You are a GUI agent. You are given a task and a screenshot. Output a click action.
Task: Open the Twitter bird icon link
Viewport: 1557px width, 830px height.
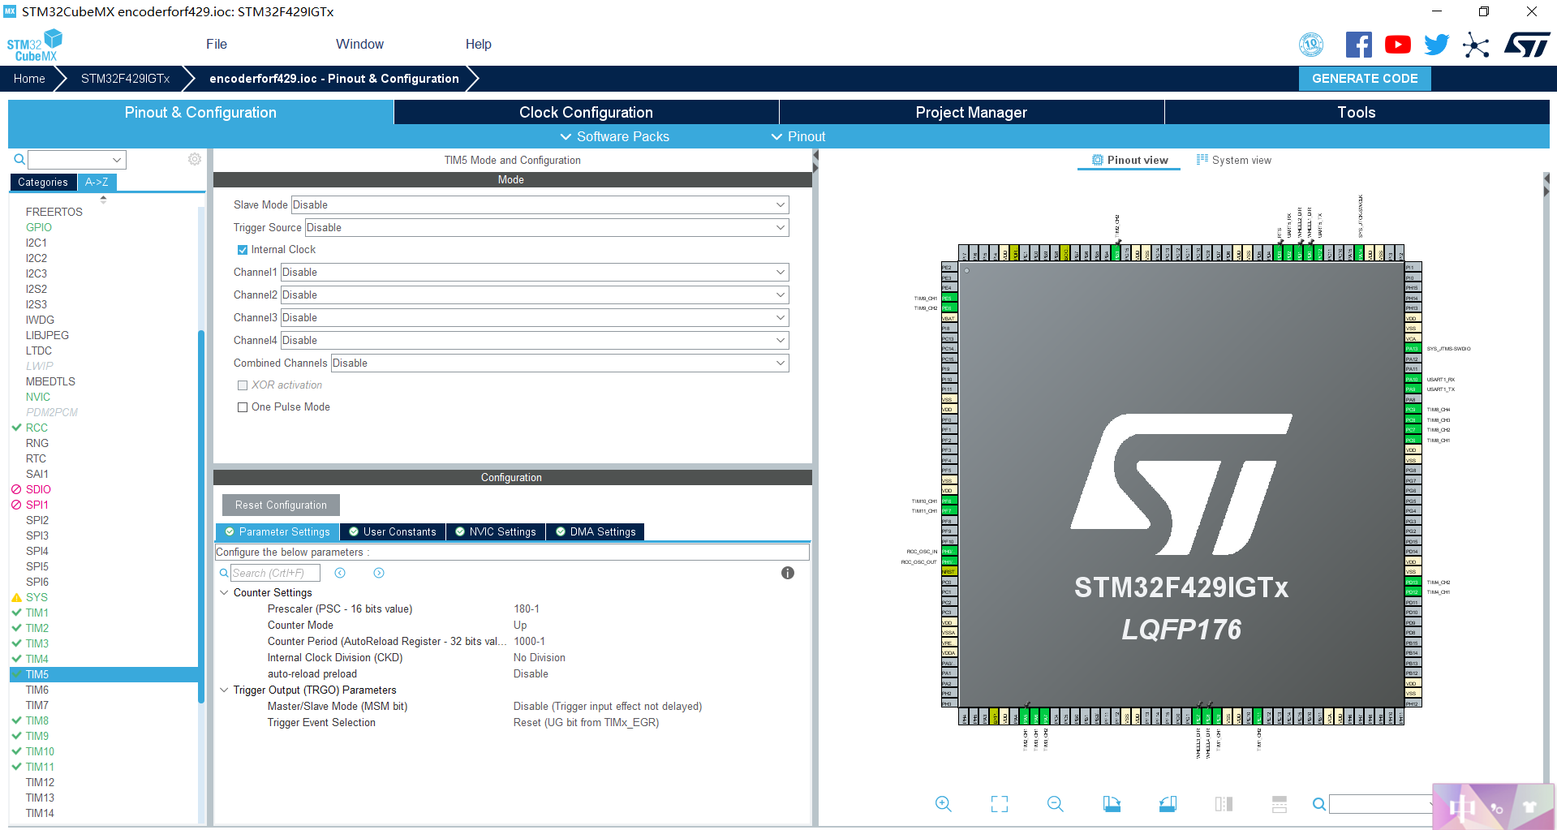tap(1436, 45)
